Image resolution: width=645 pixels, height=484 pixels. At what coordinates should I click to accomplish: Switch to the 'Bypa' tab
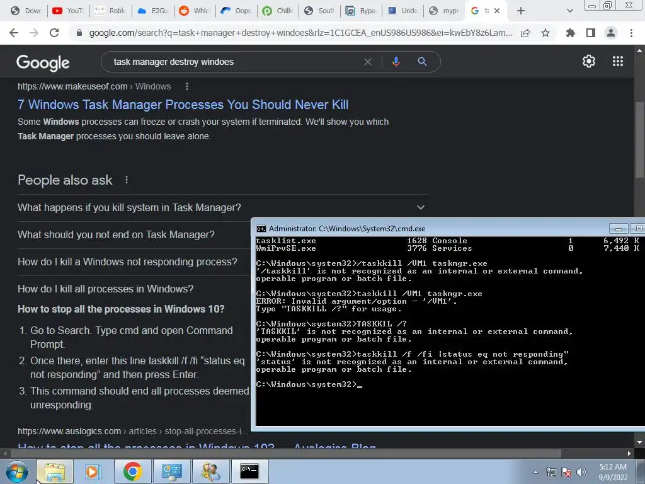tap(361, 11)
